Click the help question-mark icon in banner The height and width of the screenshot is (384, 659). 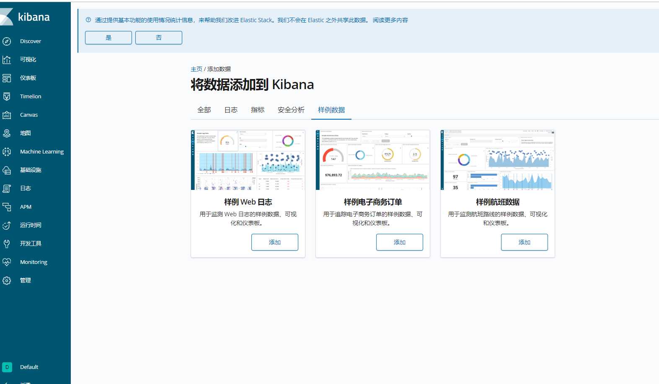(88, 20)
